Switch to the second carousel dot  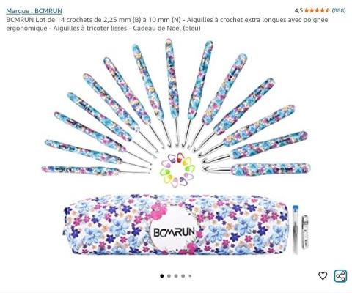tap(169, 276)
